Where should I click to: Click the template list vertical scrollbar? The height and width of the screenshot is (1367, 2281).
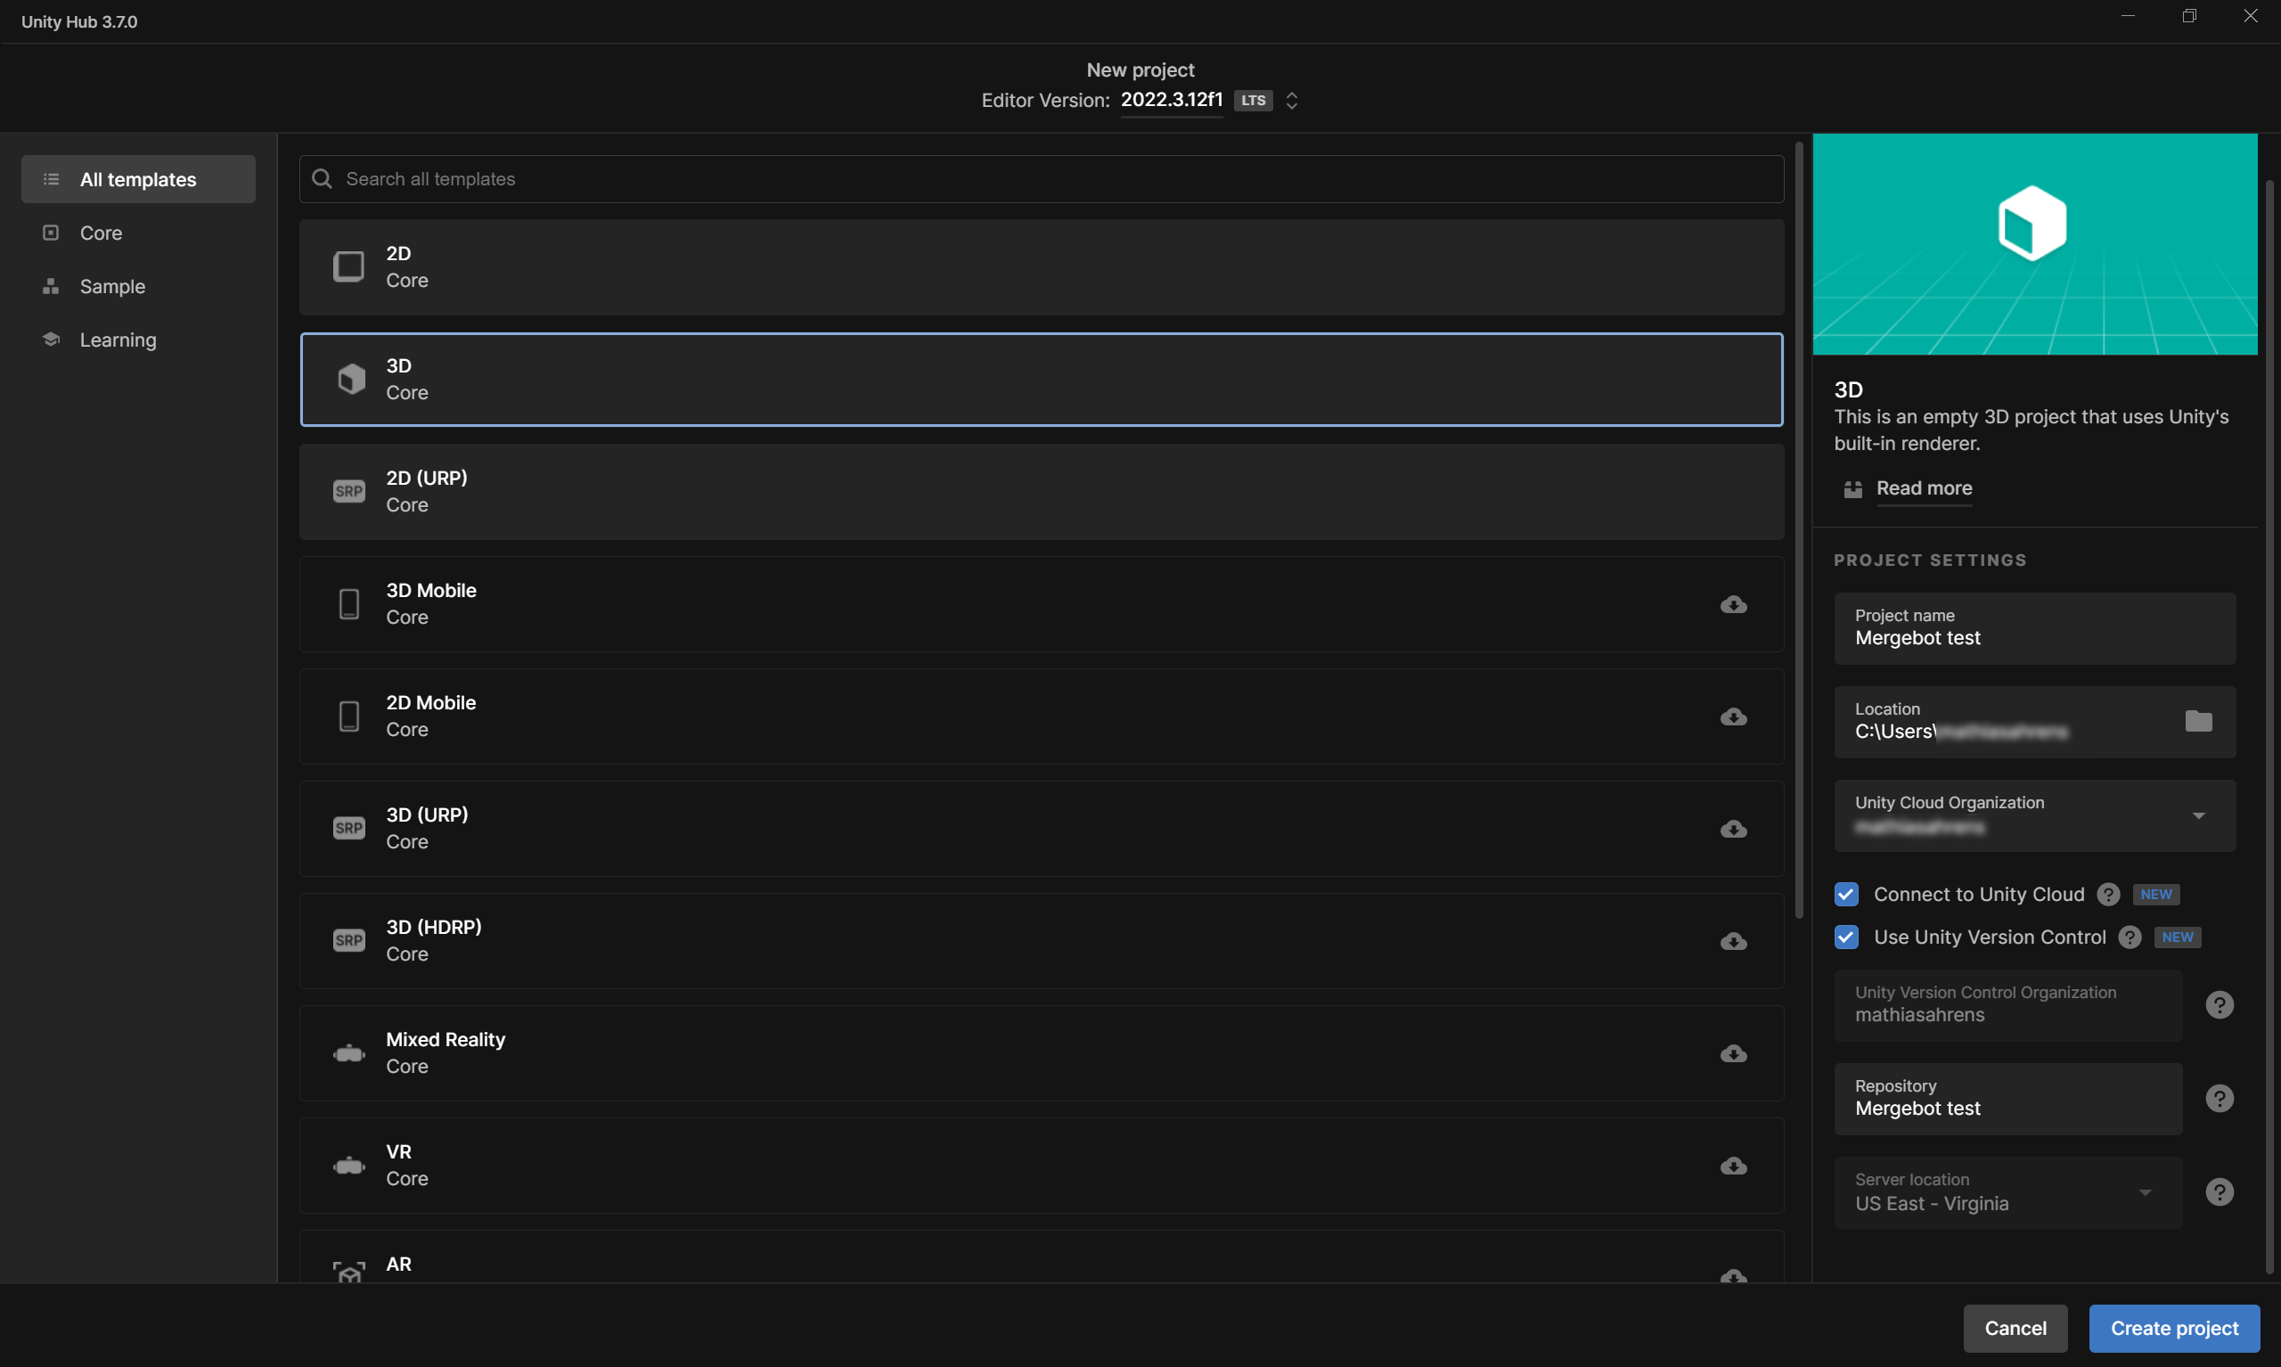coord(1797,529)
